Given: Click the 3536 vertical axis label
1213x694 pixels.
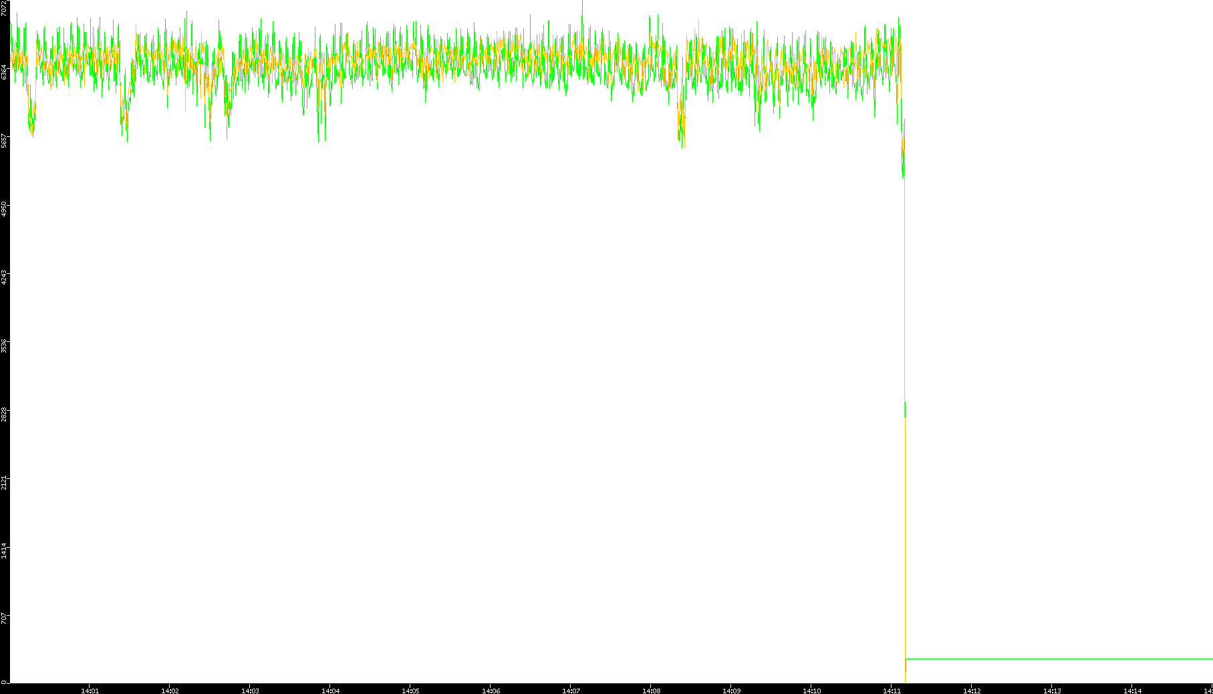Looking at the screenshot, I should point(4,345).
